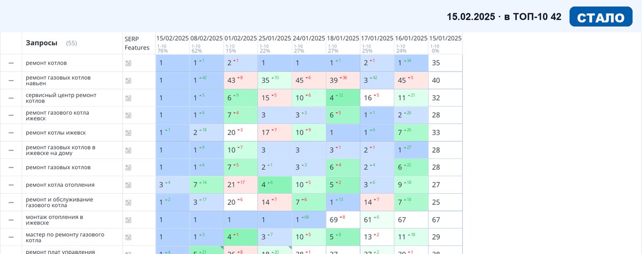Select the 24/01/2025 date column header
Image resolution: width=642 pixels, height=254 pixels.
pyautogui.click(x=309, y=38)
